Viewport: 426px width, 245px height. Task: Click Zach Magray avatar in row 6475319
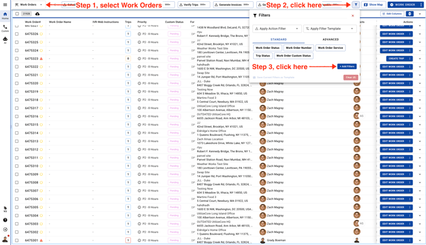[x=263, y=91]
